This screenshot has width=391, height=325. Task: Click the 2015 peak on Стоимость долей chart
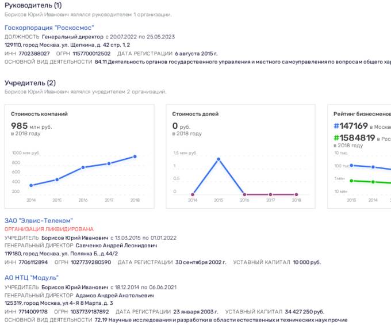point(218,159)
